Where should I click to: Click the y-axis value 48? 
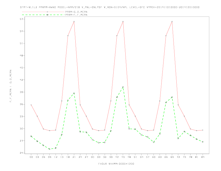21,55
